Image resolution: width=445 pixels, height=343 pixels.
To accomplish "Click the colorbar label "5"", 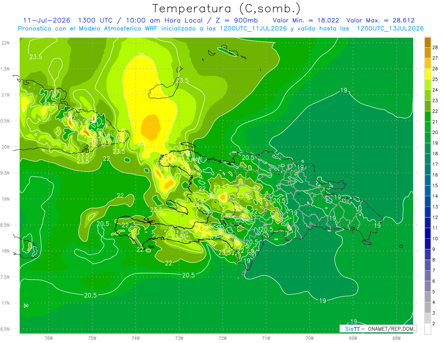I will click(x=434, y=292).
